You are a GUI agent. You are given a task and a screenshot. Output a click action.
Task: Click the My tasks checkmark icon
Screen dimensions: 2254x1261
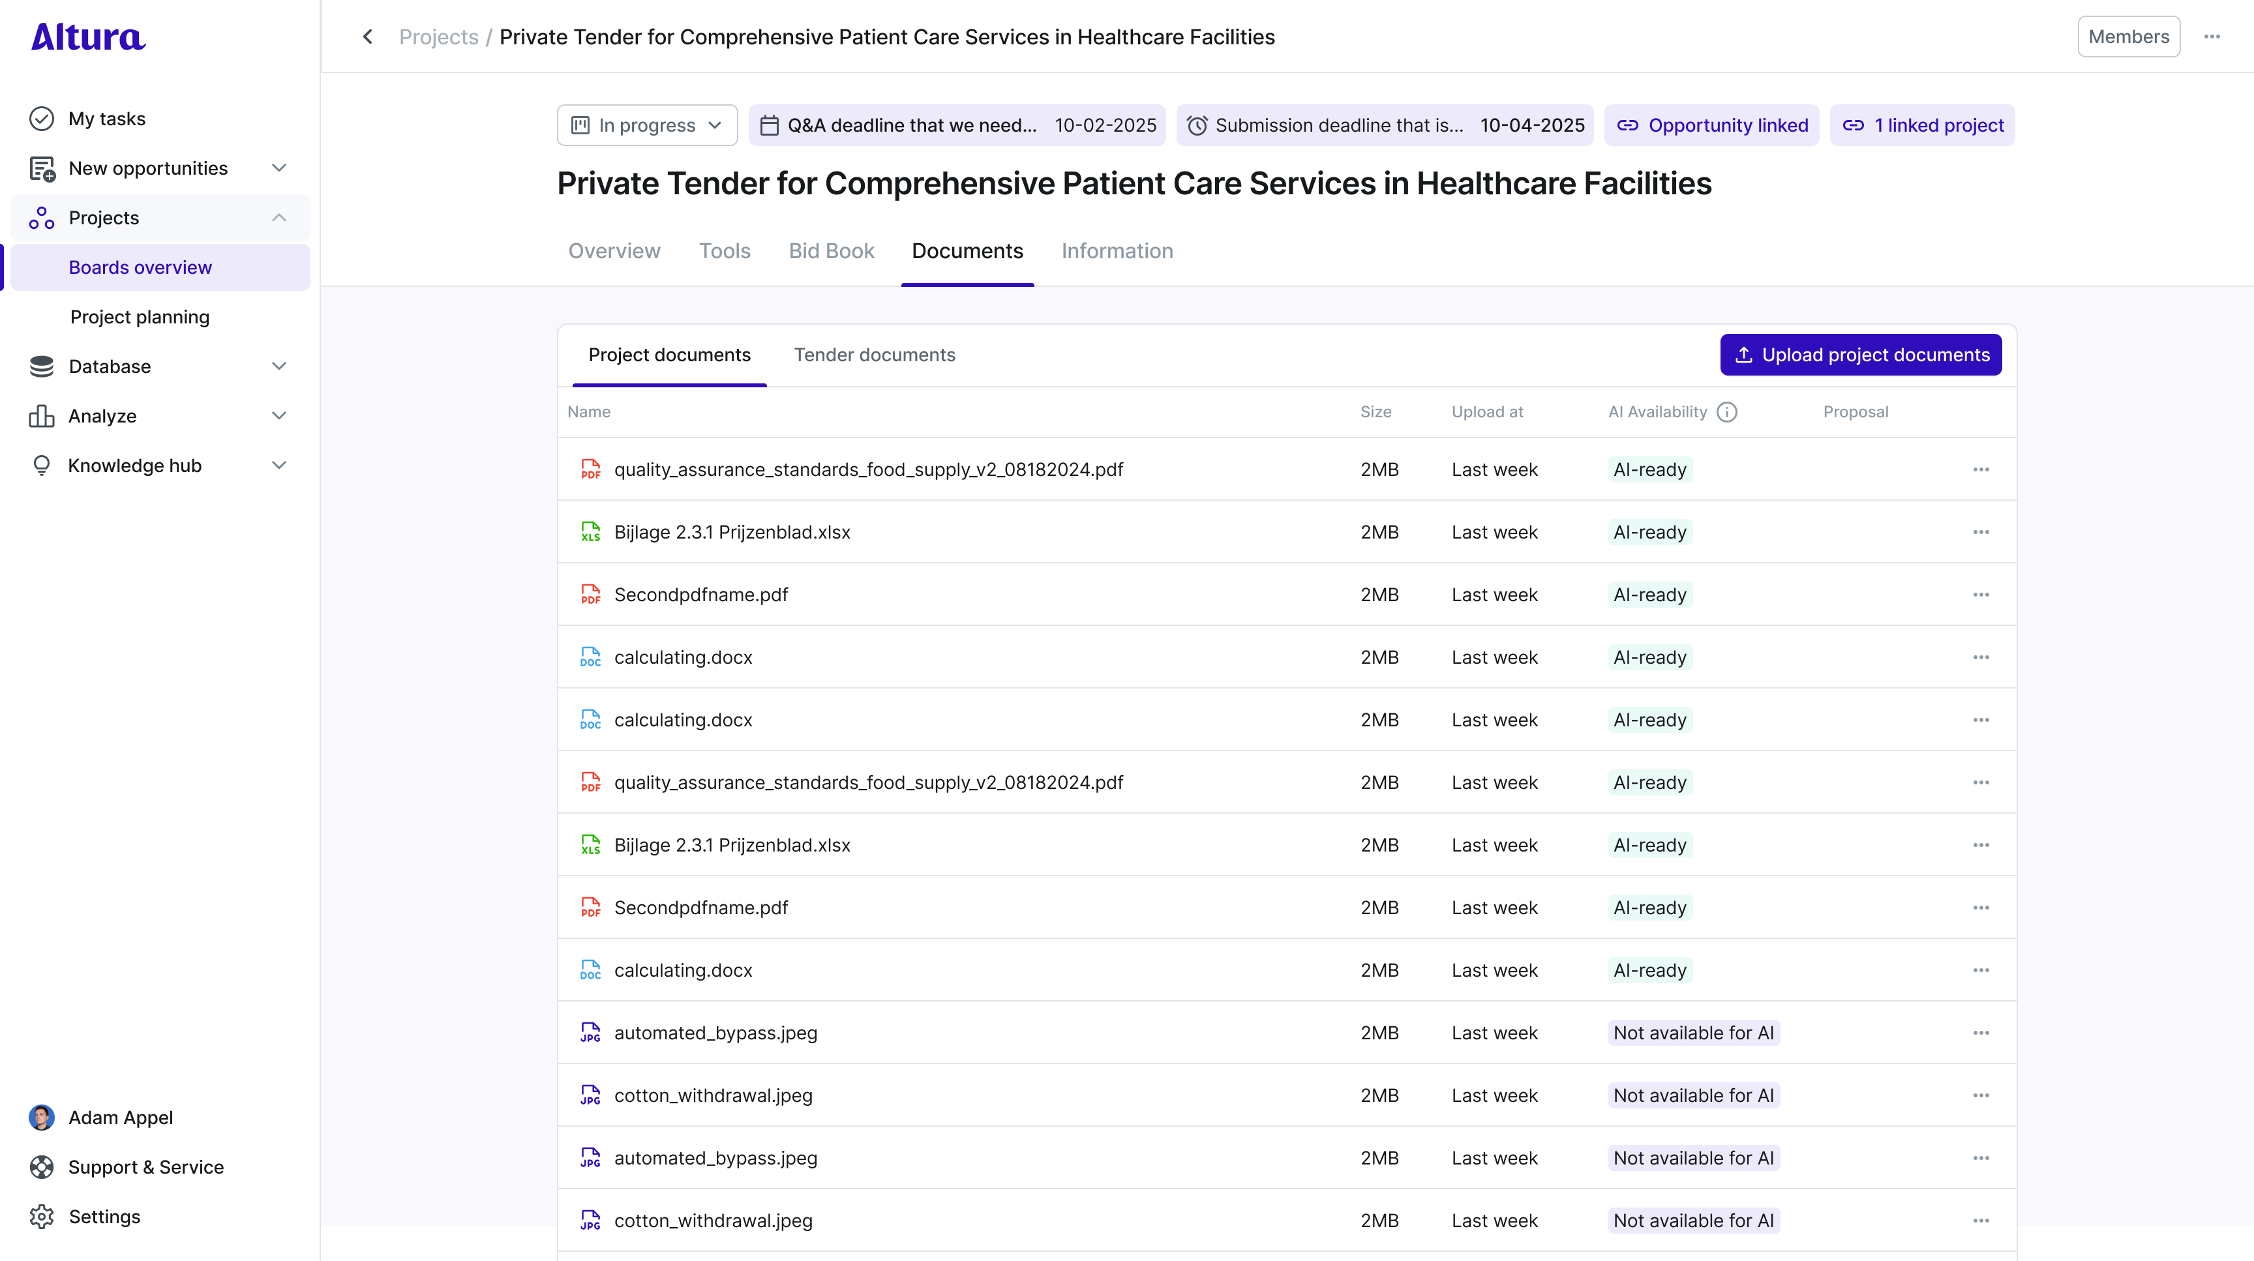[41, 118]
